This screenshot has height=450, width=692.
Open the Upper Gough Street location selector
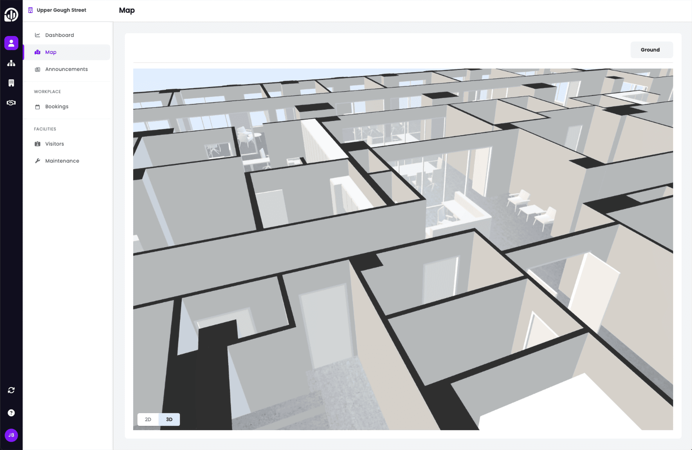coord(61,10)
